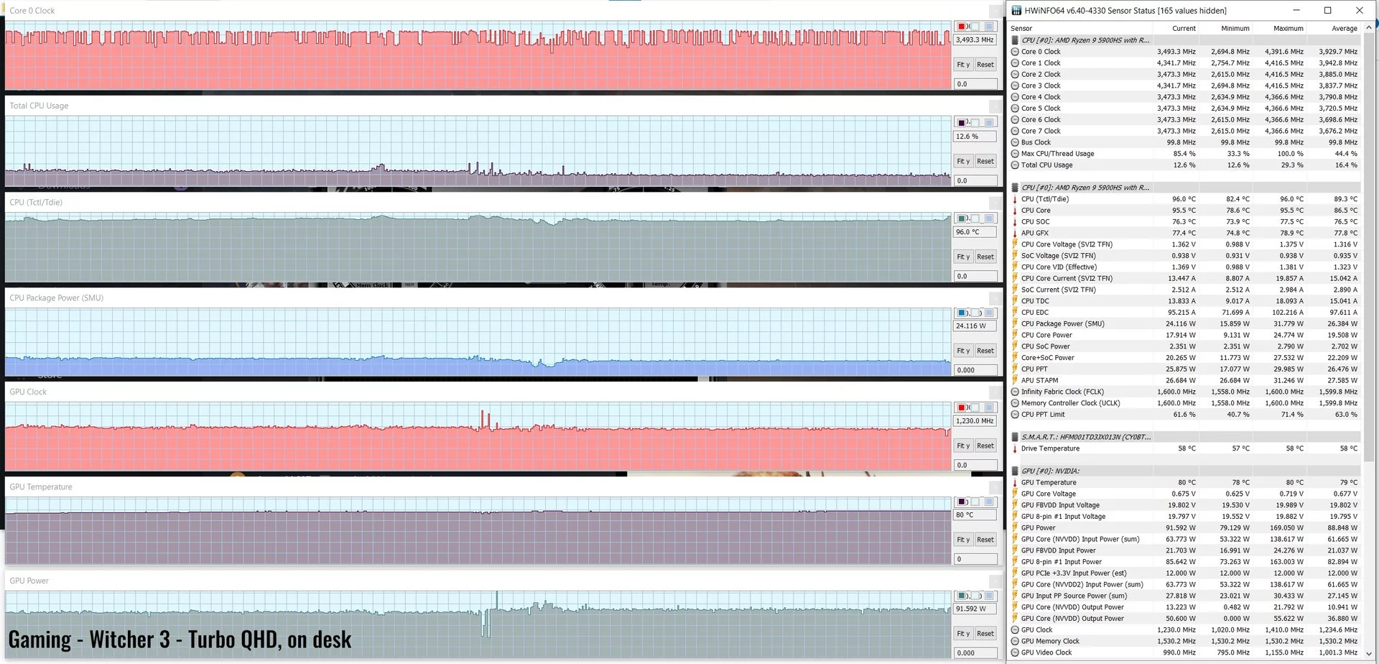The width and height of the screenshot is (1379, 664).
Task: Click the Core 0 Clock sensor clock icon
Action: click(1015, 52)
